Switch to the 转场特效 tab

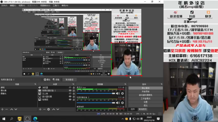(x=143, y=109)
